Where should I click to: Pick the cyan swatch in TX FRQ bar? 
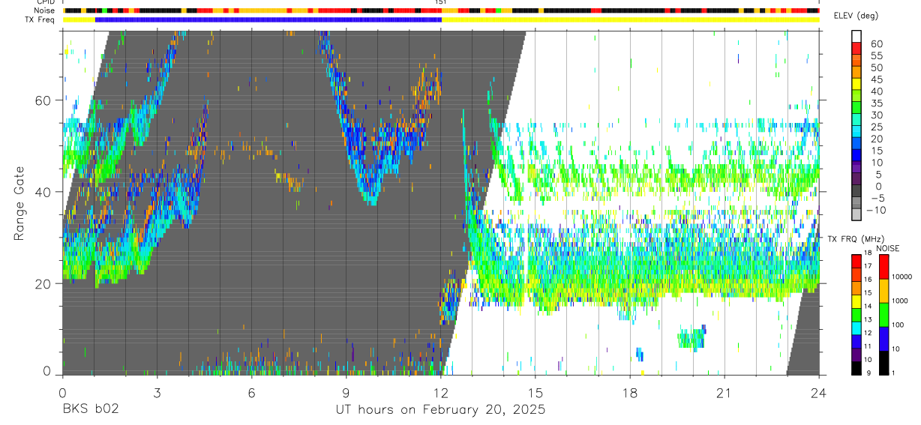pos(856,328)
